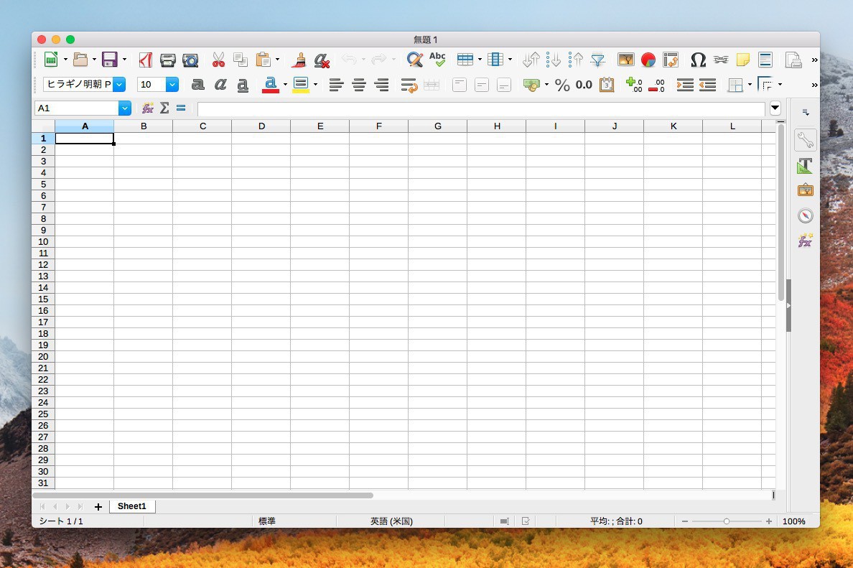Toggle the AutoFilter funnel icon
Viewport: 853px width, 568px height.
pyautogui.click(x=598, y=60)
